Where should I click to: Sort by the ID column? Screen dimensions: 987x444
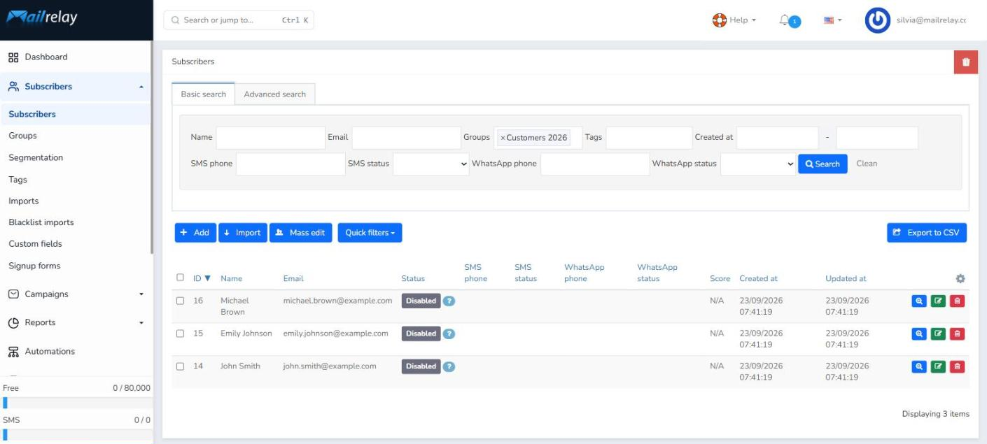coord(202,278)
